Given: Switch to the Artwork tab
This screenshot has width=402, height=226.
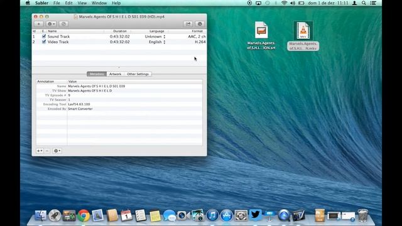Looking at the screenshot, I should 115,74.
